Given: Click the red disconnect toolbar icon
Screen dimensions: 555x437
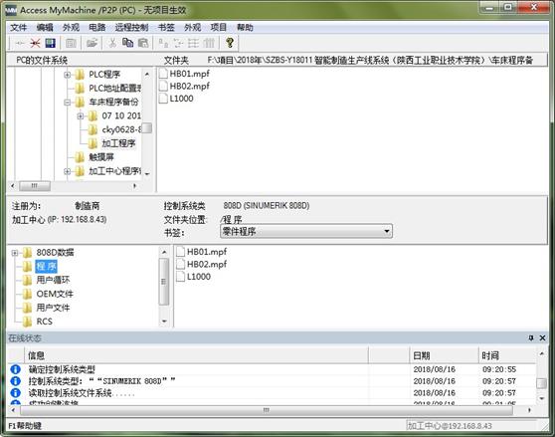Looking at the screenshot, I should [x=35, y=43].
